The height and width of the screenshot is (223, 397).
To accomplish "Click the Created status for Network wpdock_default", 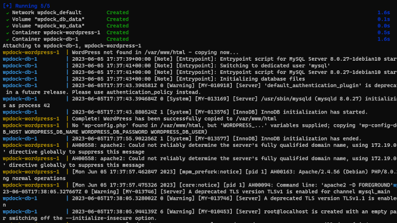I will coord(118,12).
